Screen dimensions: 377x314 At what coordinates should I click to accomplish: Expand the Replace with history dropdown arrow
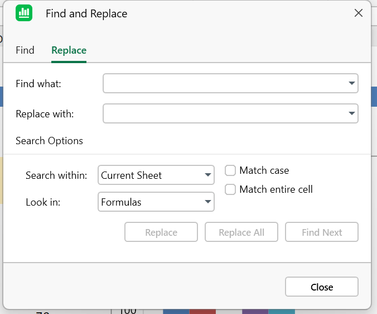(352, 113)
